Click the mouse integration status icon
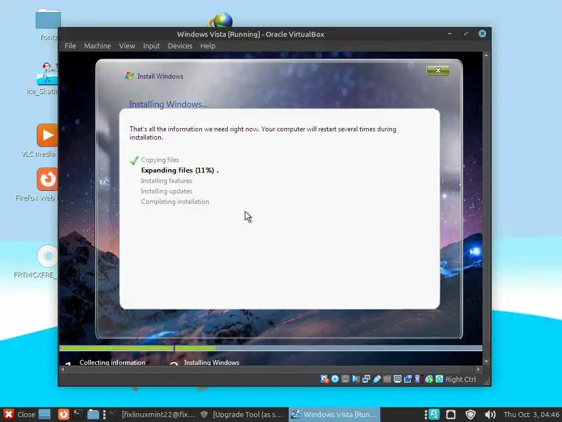The image size is (562, 422). [x=429, y=379]
